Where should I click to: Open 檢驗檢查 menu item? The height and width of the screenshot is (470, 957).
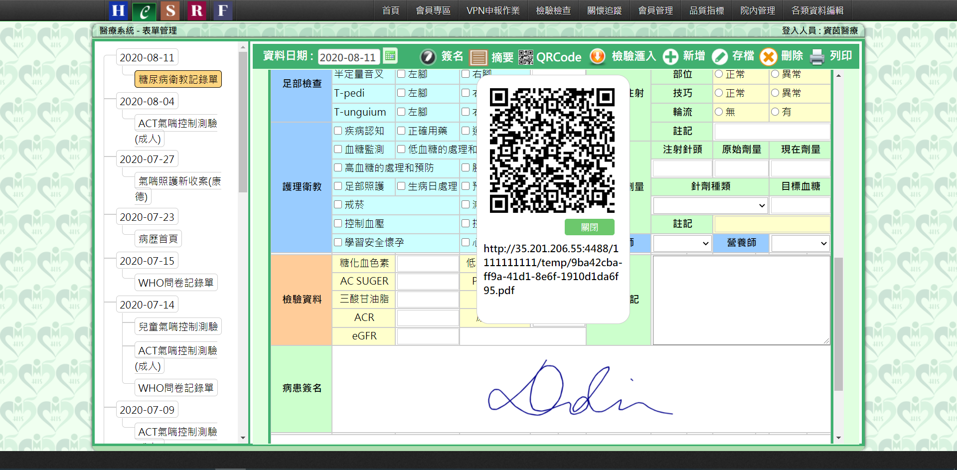coord(553,10)
